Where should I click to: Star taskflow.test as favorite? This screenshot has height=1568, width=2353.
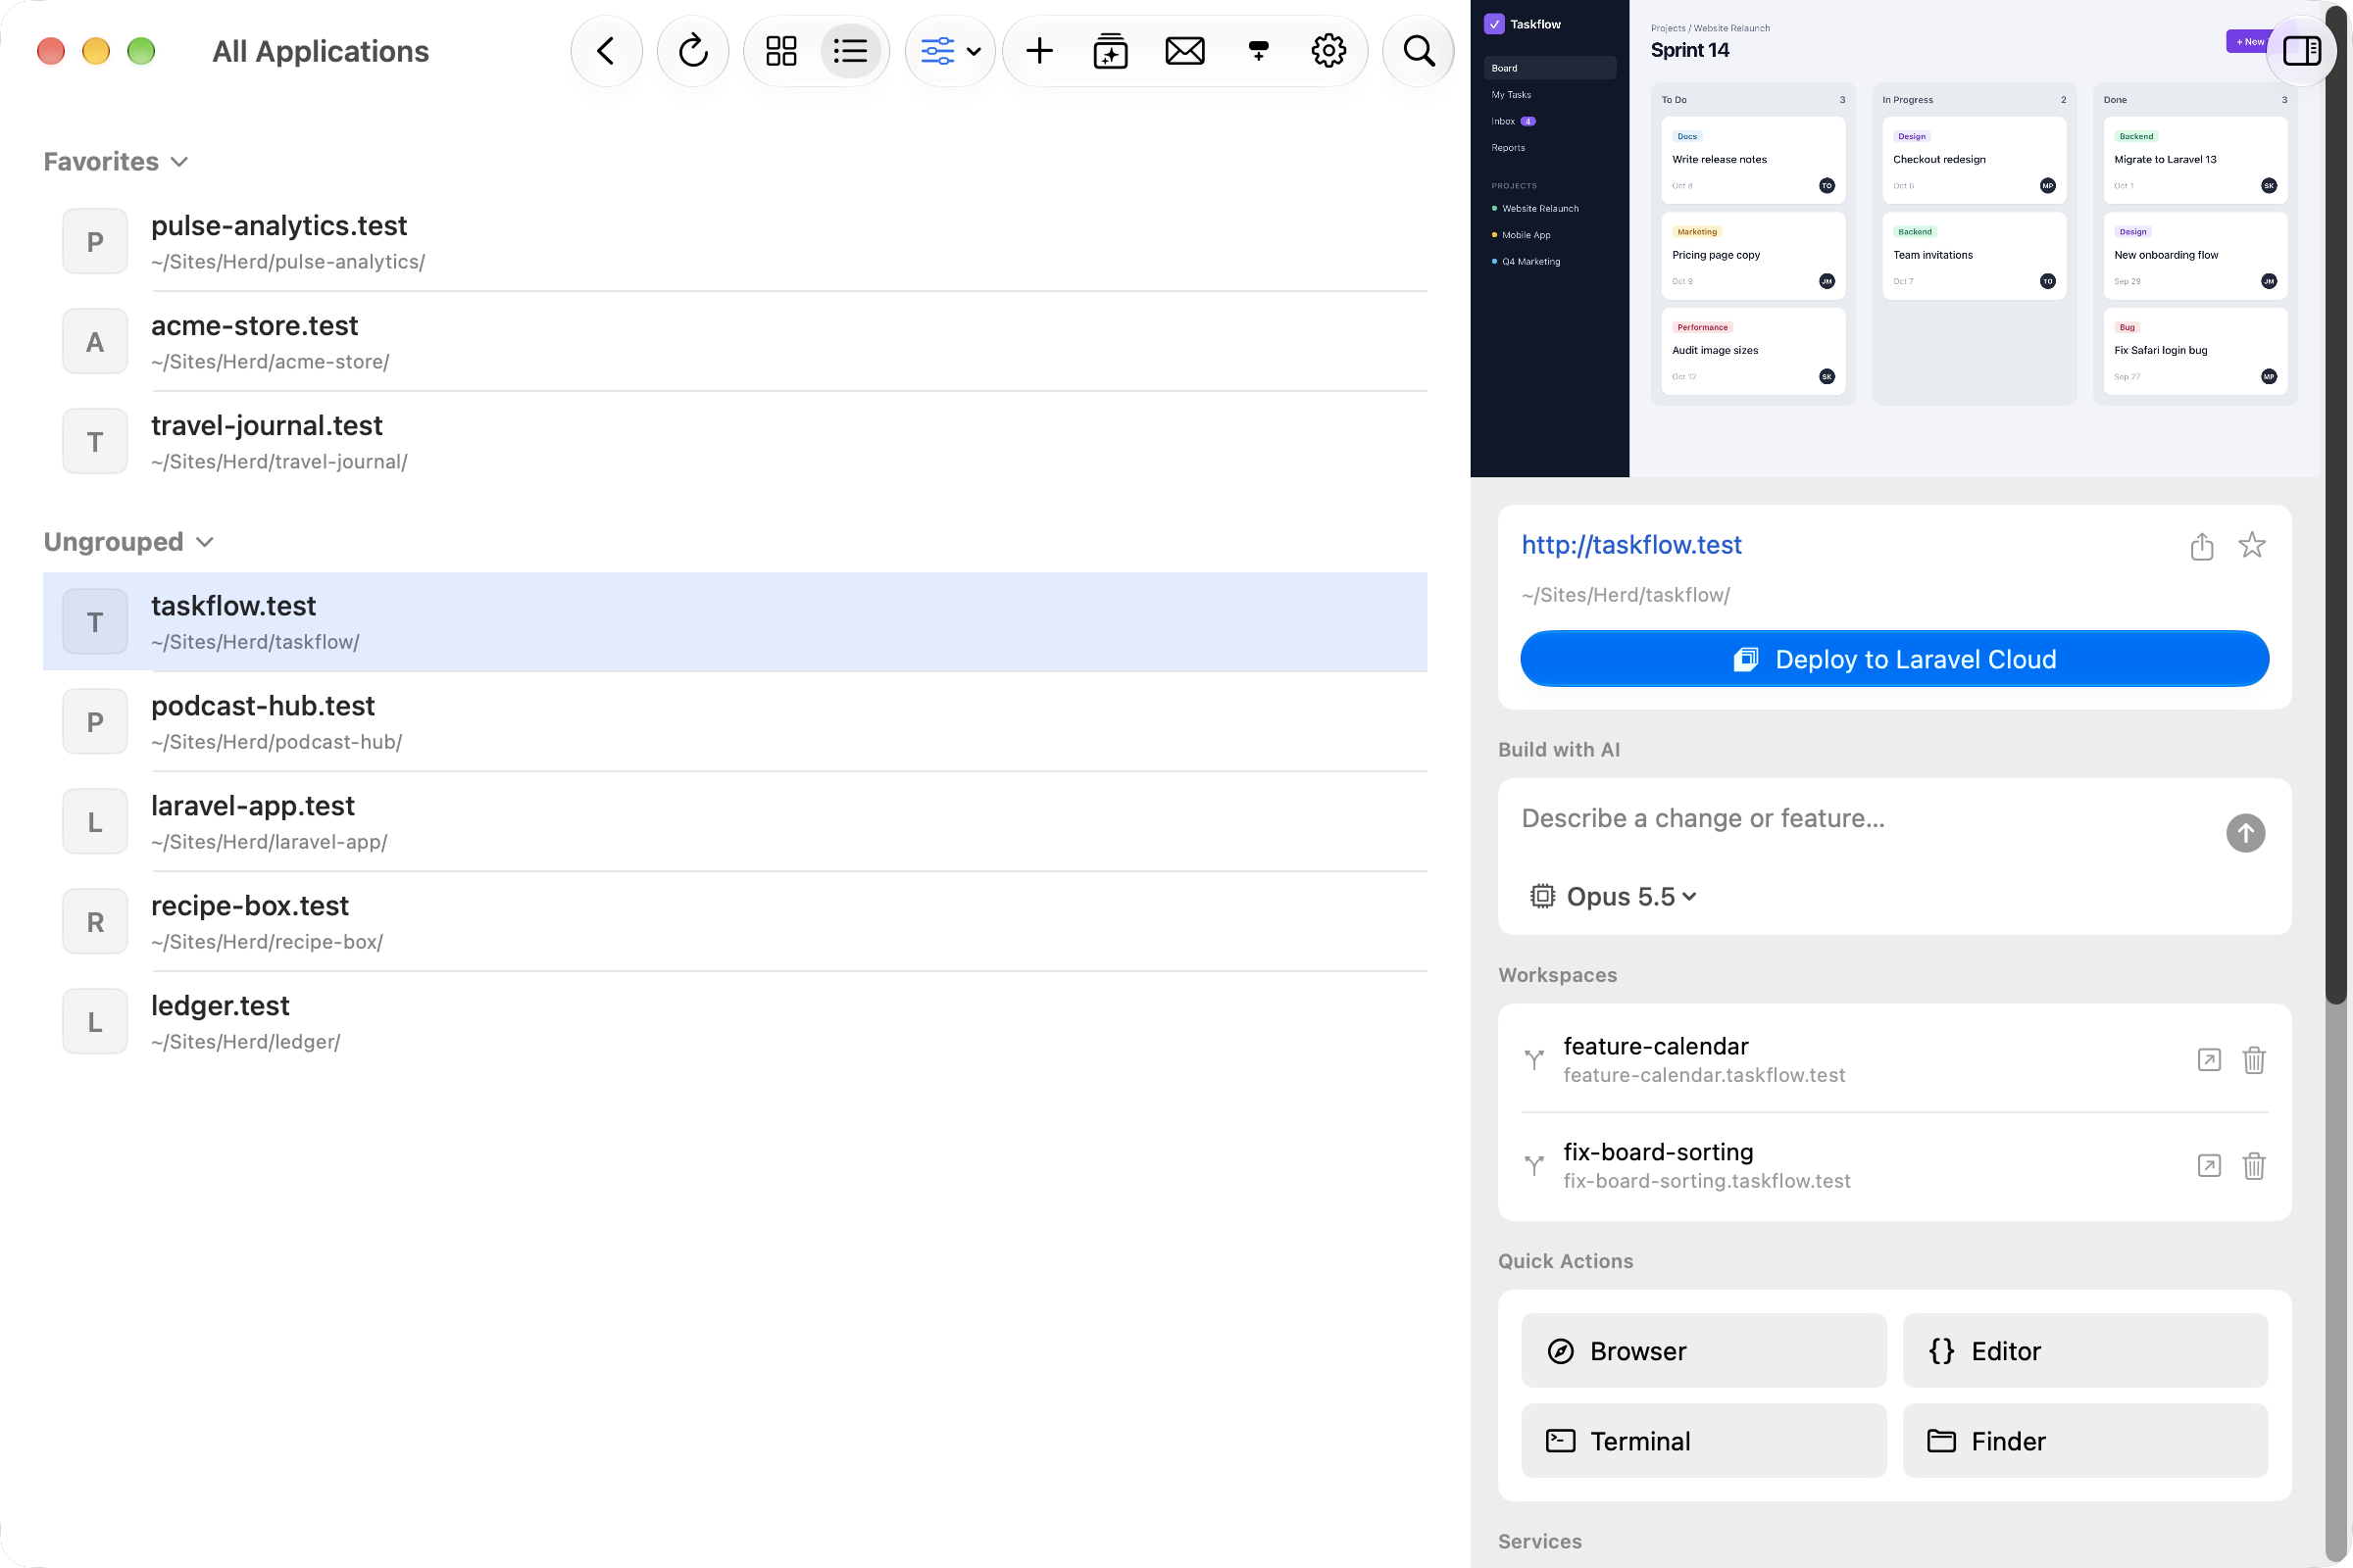tap(2252, 545)
